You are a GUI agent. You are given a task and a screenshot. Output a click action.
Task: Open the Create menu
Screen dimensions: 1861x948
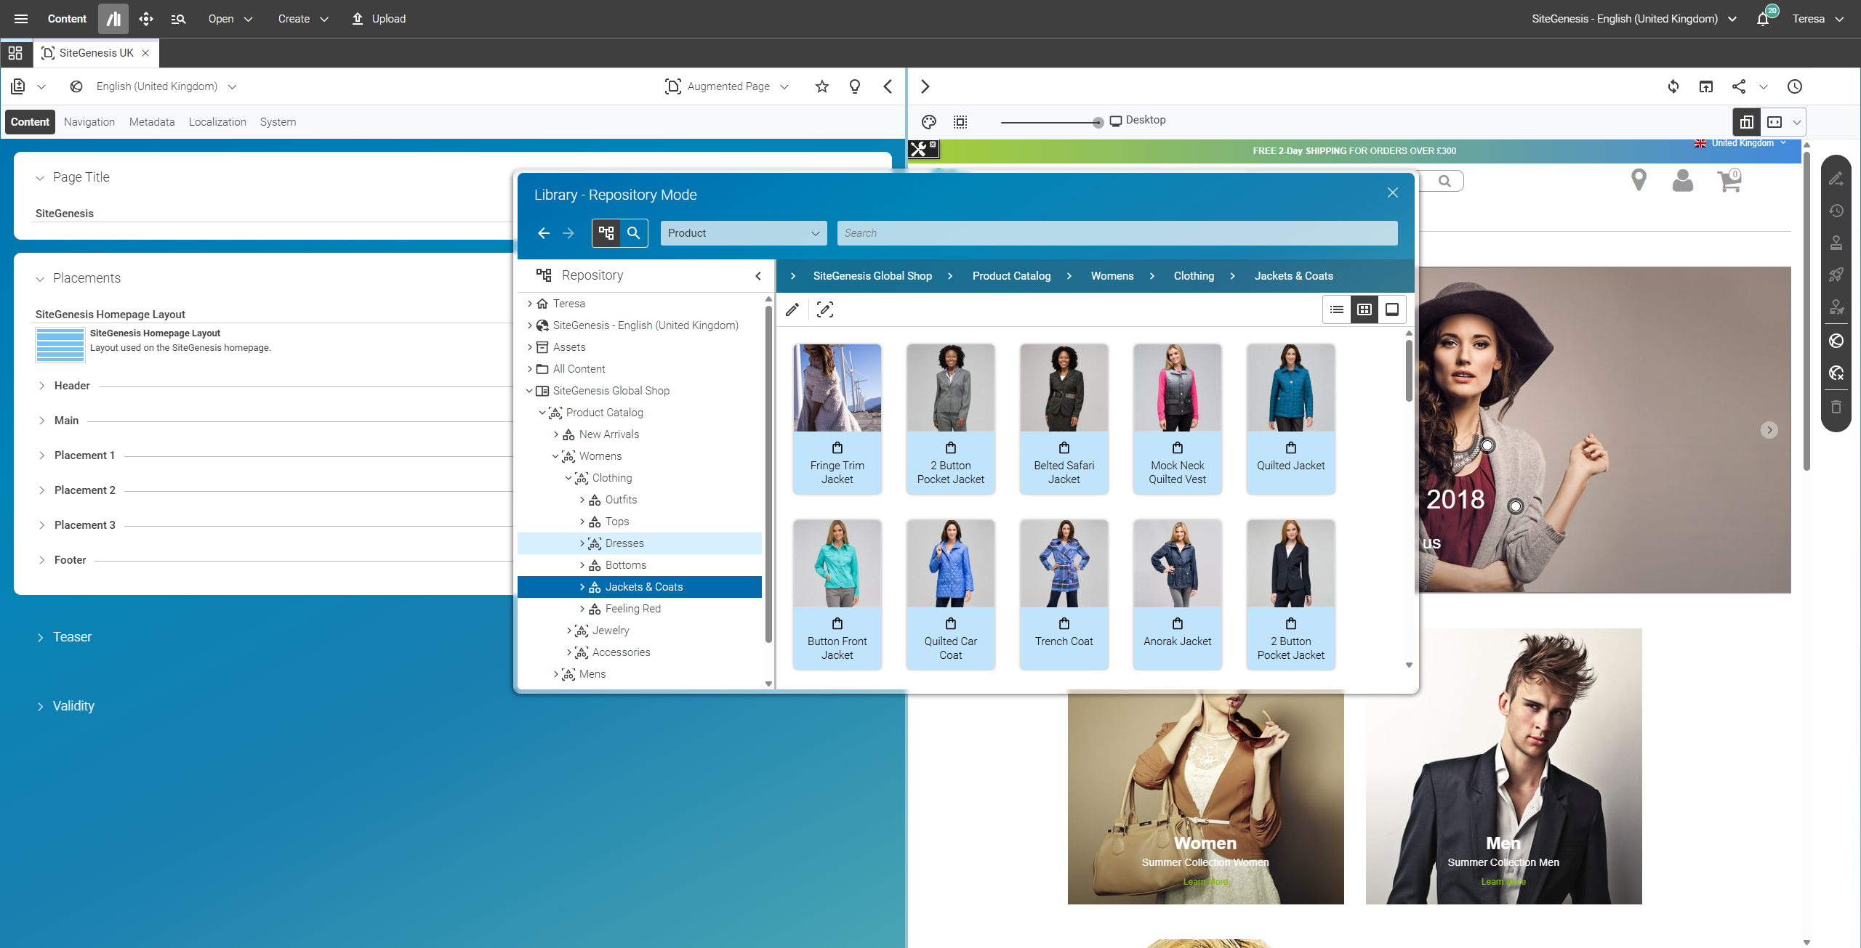[x=303, y=19]
